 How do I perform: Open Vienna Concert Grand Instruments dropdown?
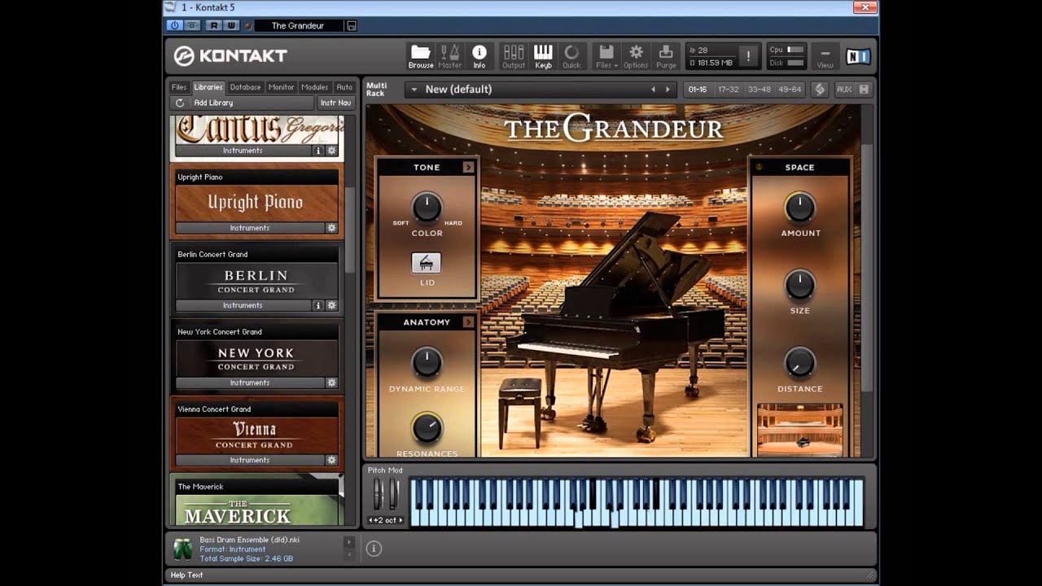click(x=249, y=460)
